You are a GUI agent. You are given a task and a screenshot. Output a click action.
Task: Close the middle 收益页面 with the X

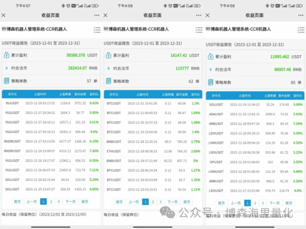105,15
